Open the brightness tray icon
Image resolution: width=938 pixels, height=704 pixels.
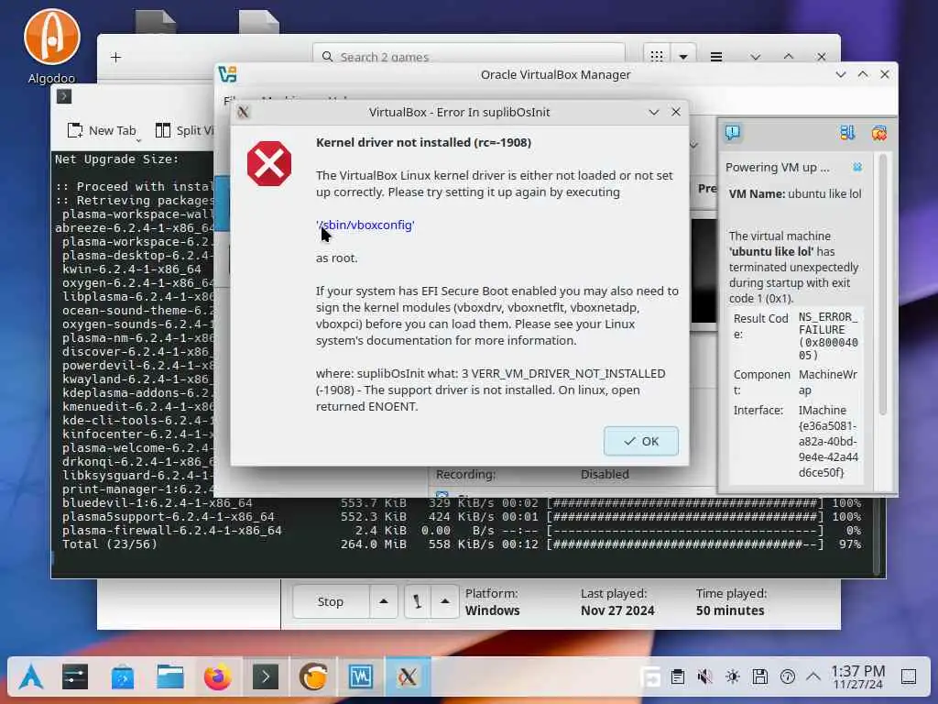(x=732, y=677)
